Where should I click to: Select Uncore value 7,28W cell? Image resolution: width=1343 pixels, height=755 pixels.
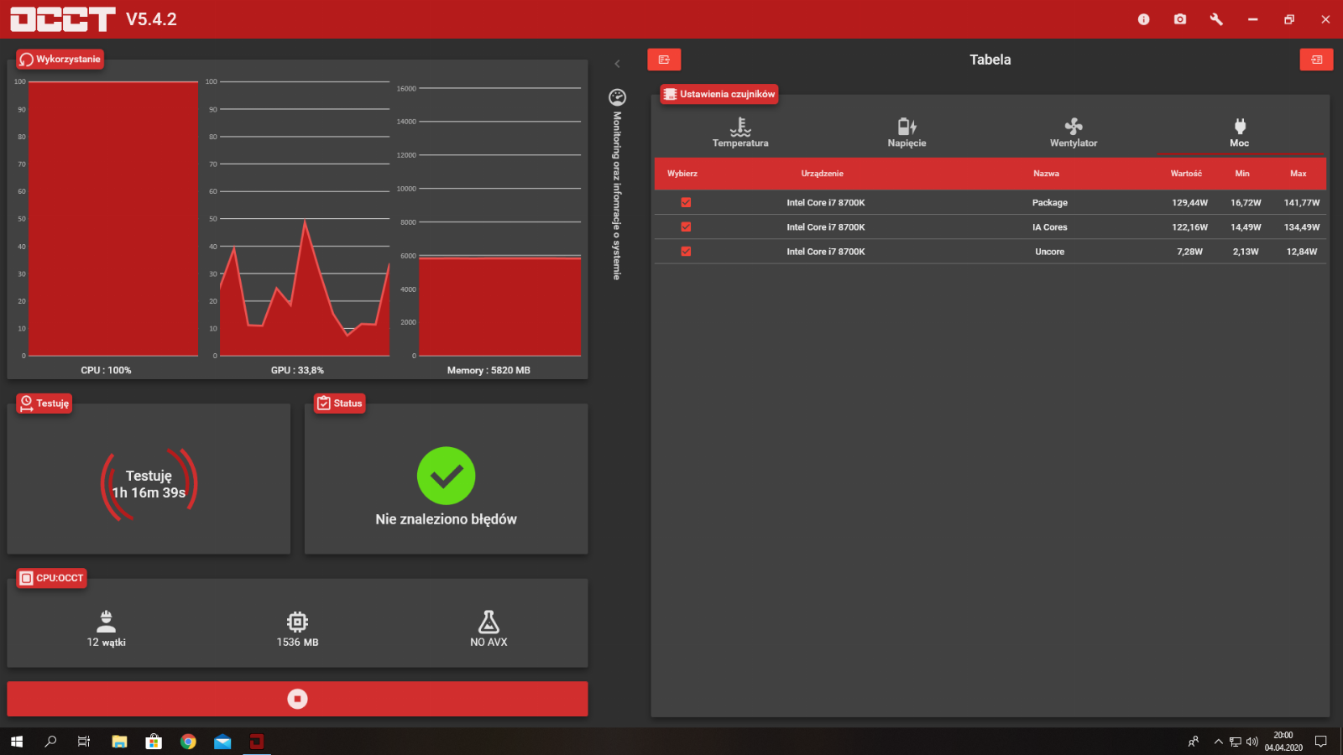click(x=1189, y=251)
